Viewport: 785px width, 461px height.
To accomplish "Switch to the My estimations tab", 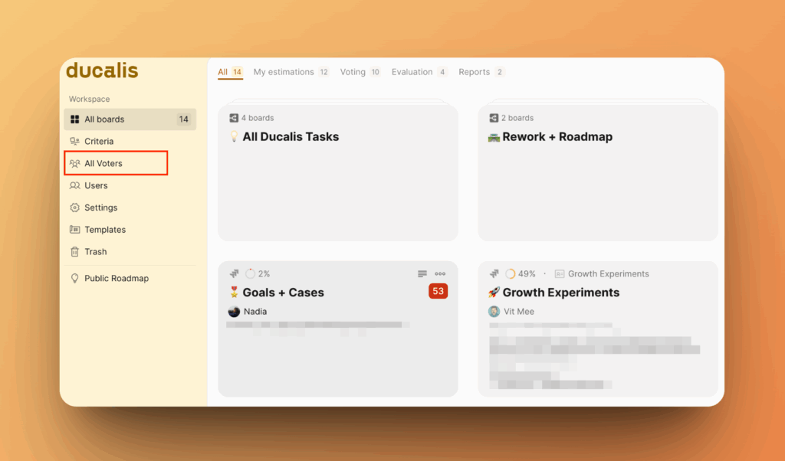I will 284,72.
